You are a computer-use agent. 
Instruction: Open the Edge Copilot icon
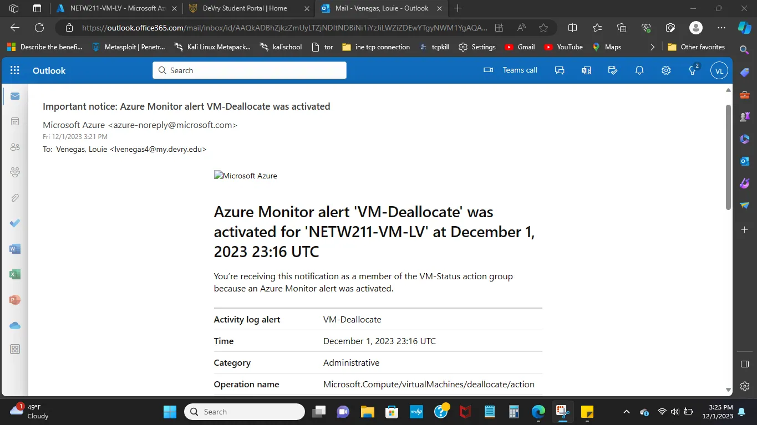pyautogui.click(x=744, y=28)
